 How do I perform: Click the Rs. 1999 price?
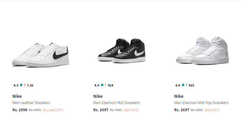click(x=20, y=110)
